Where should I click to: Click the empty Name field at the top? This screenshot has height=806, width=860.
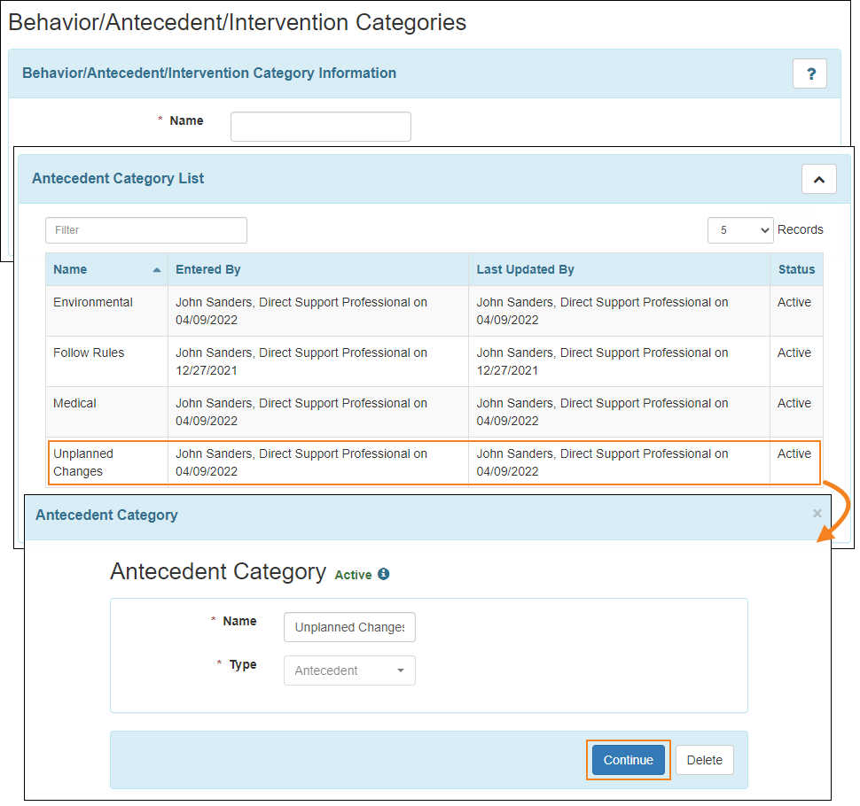click(320, 127)
